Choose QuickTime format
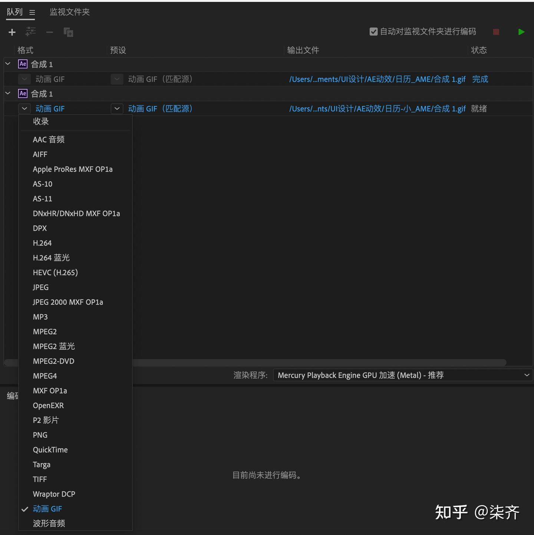The width and height of the screenshot is (534, 535). click(x=76, y=450)
